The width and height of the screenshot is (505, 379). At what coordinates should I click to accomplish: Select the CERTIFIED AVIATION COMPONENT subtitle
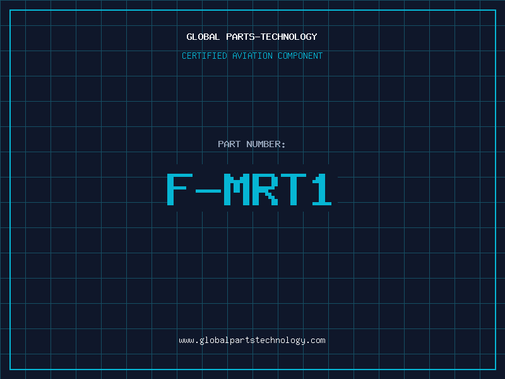252,56
